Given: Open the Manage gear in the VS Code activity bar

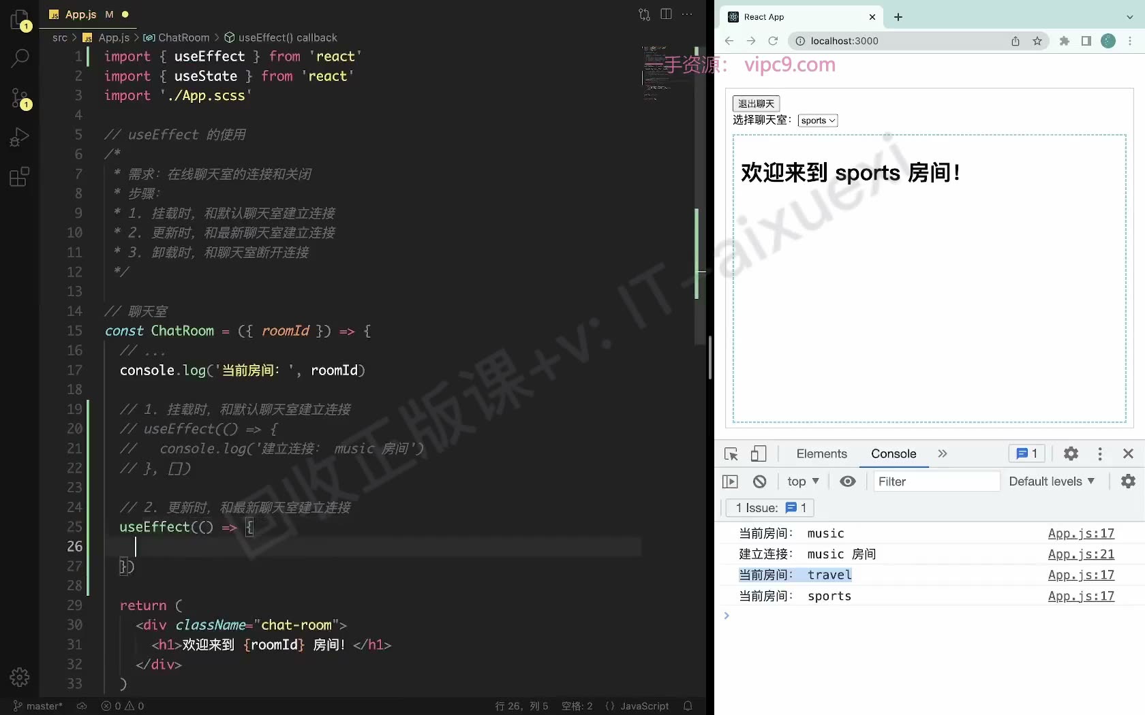Looking at the screenshot, I should 20,677.
